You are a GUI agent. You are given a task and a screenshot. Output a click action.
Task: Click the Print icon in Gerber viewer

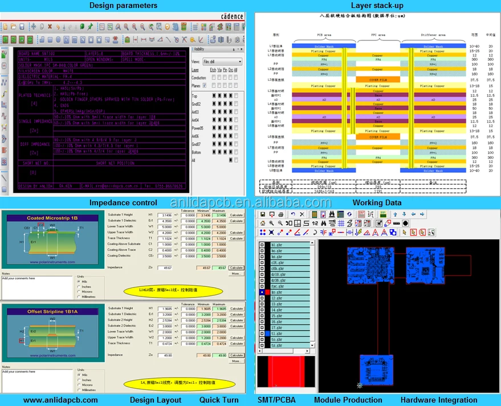tap(280, 214)
